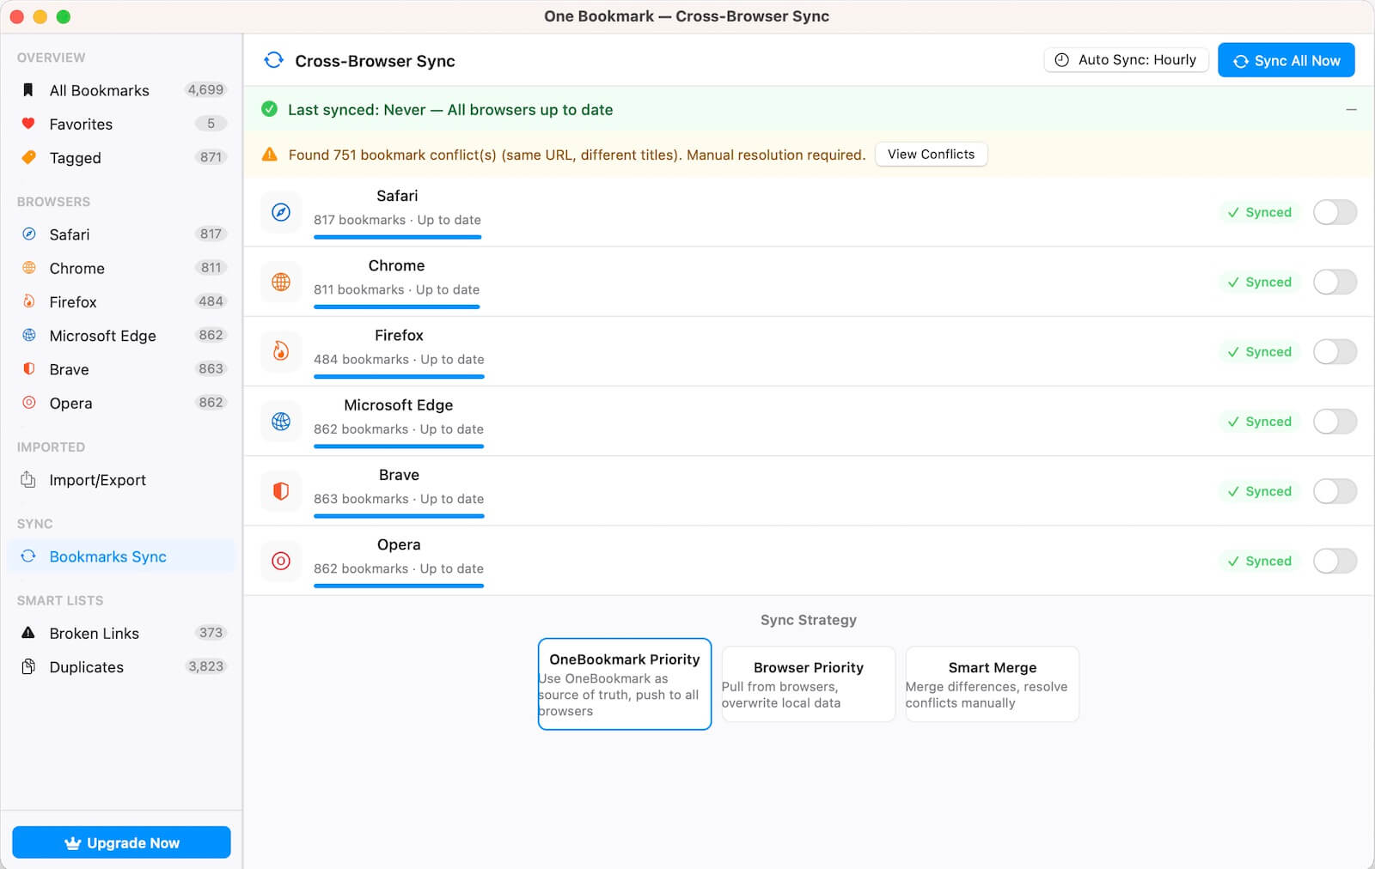Click the Import/Export icon in sidebar

click(28, 479)
